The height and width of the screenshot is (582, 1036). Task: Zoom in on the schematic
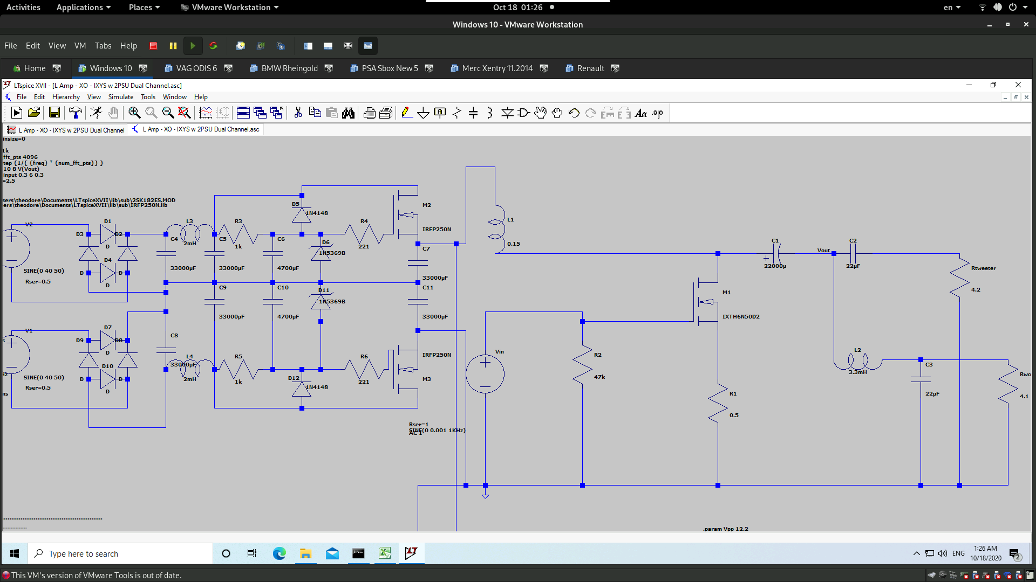(134, 113)
